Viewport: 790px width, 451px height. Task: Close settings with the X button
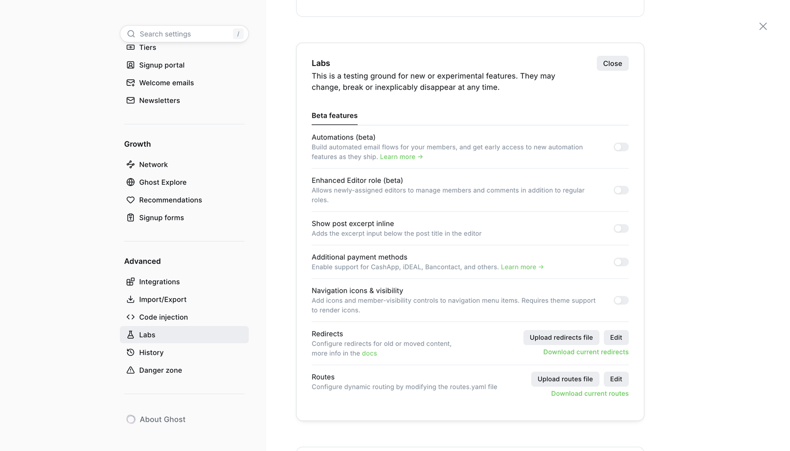pyautogui.click(x=763, y=27)
